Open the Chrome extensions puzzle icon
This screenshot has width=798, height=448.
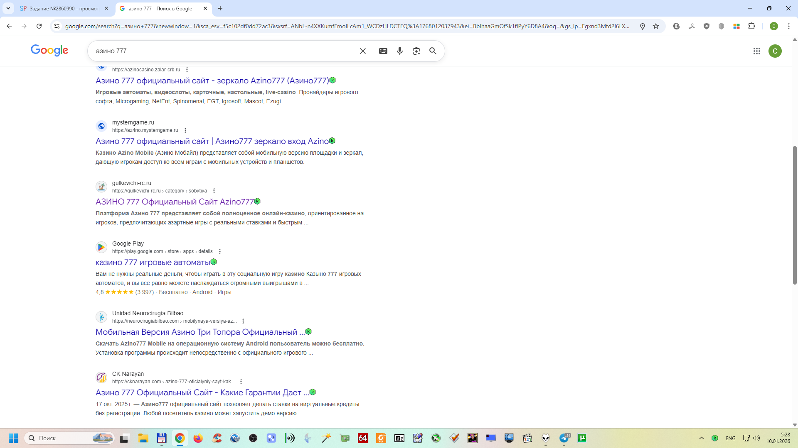(751, 26)
